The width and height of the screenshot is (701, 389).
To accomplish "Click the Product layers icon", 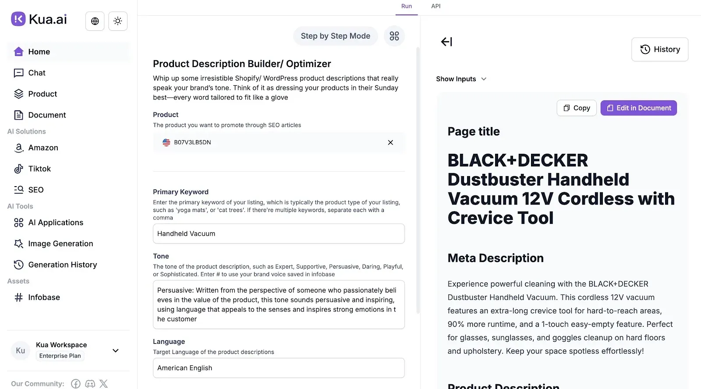I will pyautogui.click(x=18, y=94).
